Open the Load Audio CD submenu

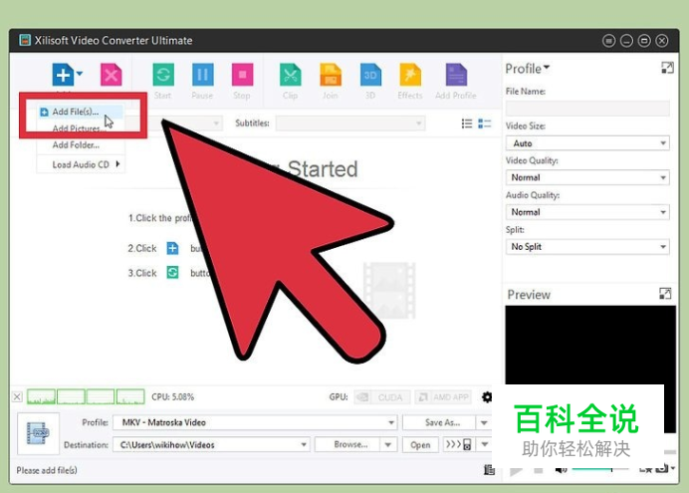pos(81,164)
